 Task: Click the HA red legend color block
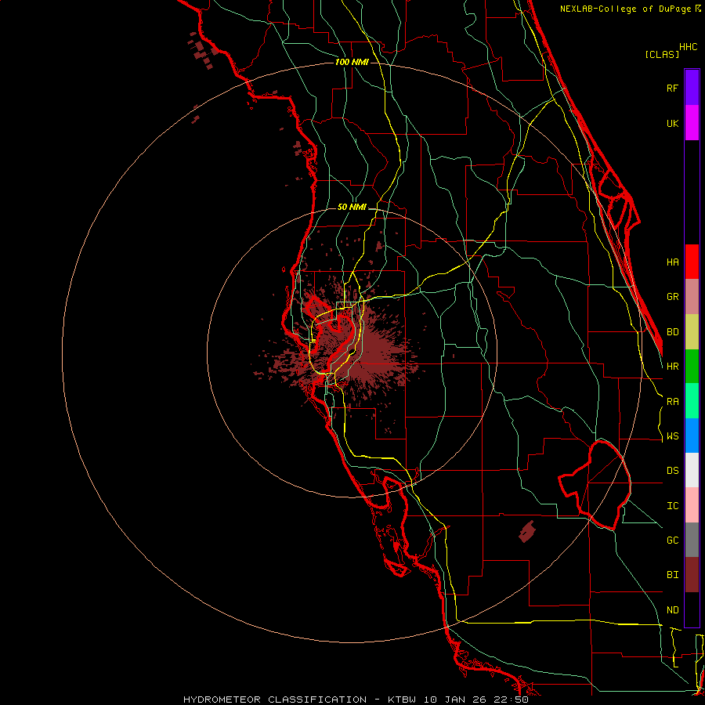click(692, 262)
